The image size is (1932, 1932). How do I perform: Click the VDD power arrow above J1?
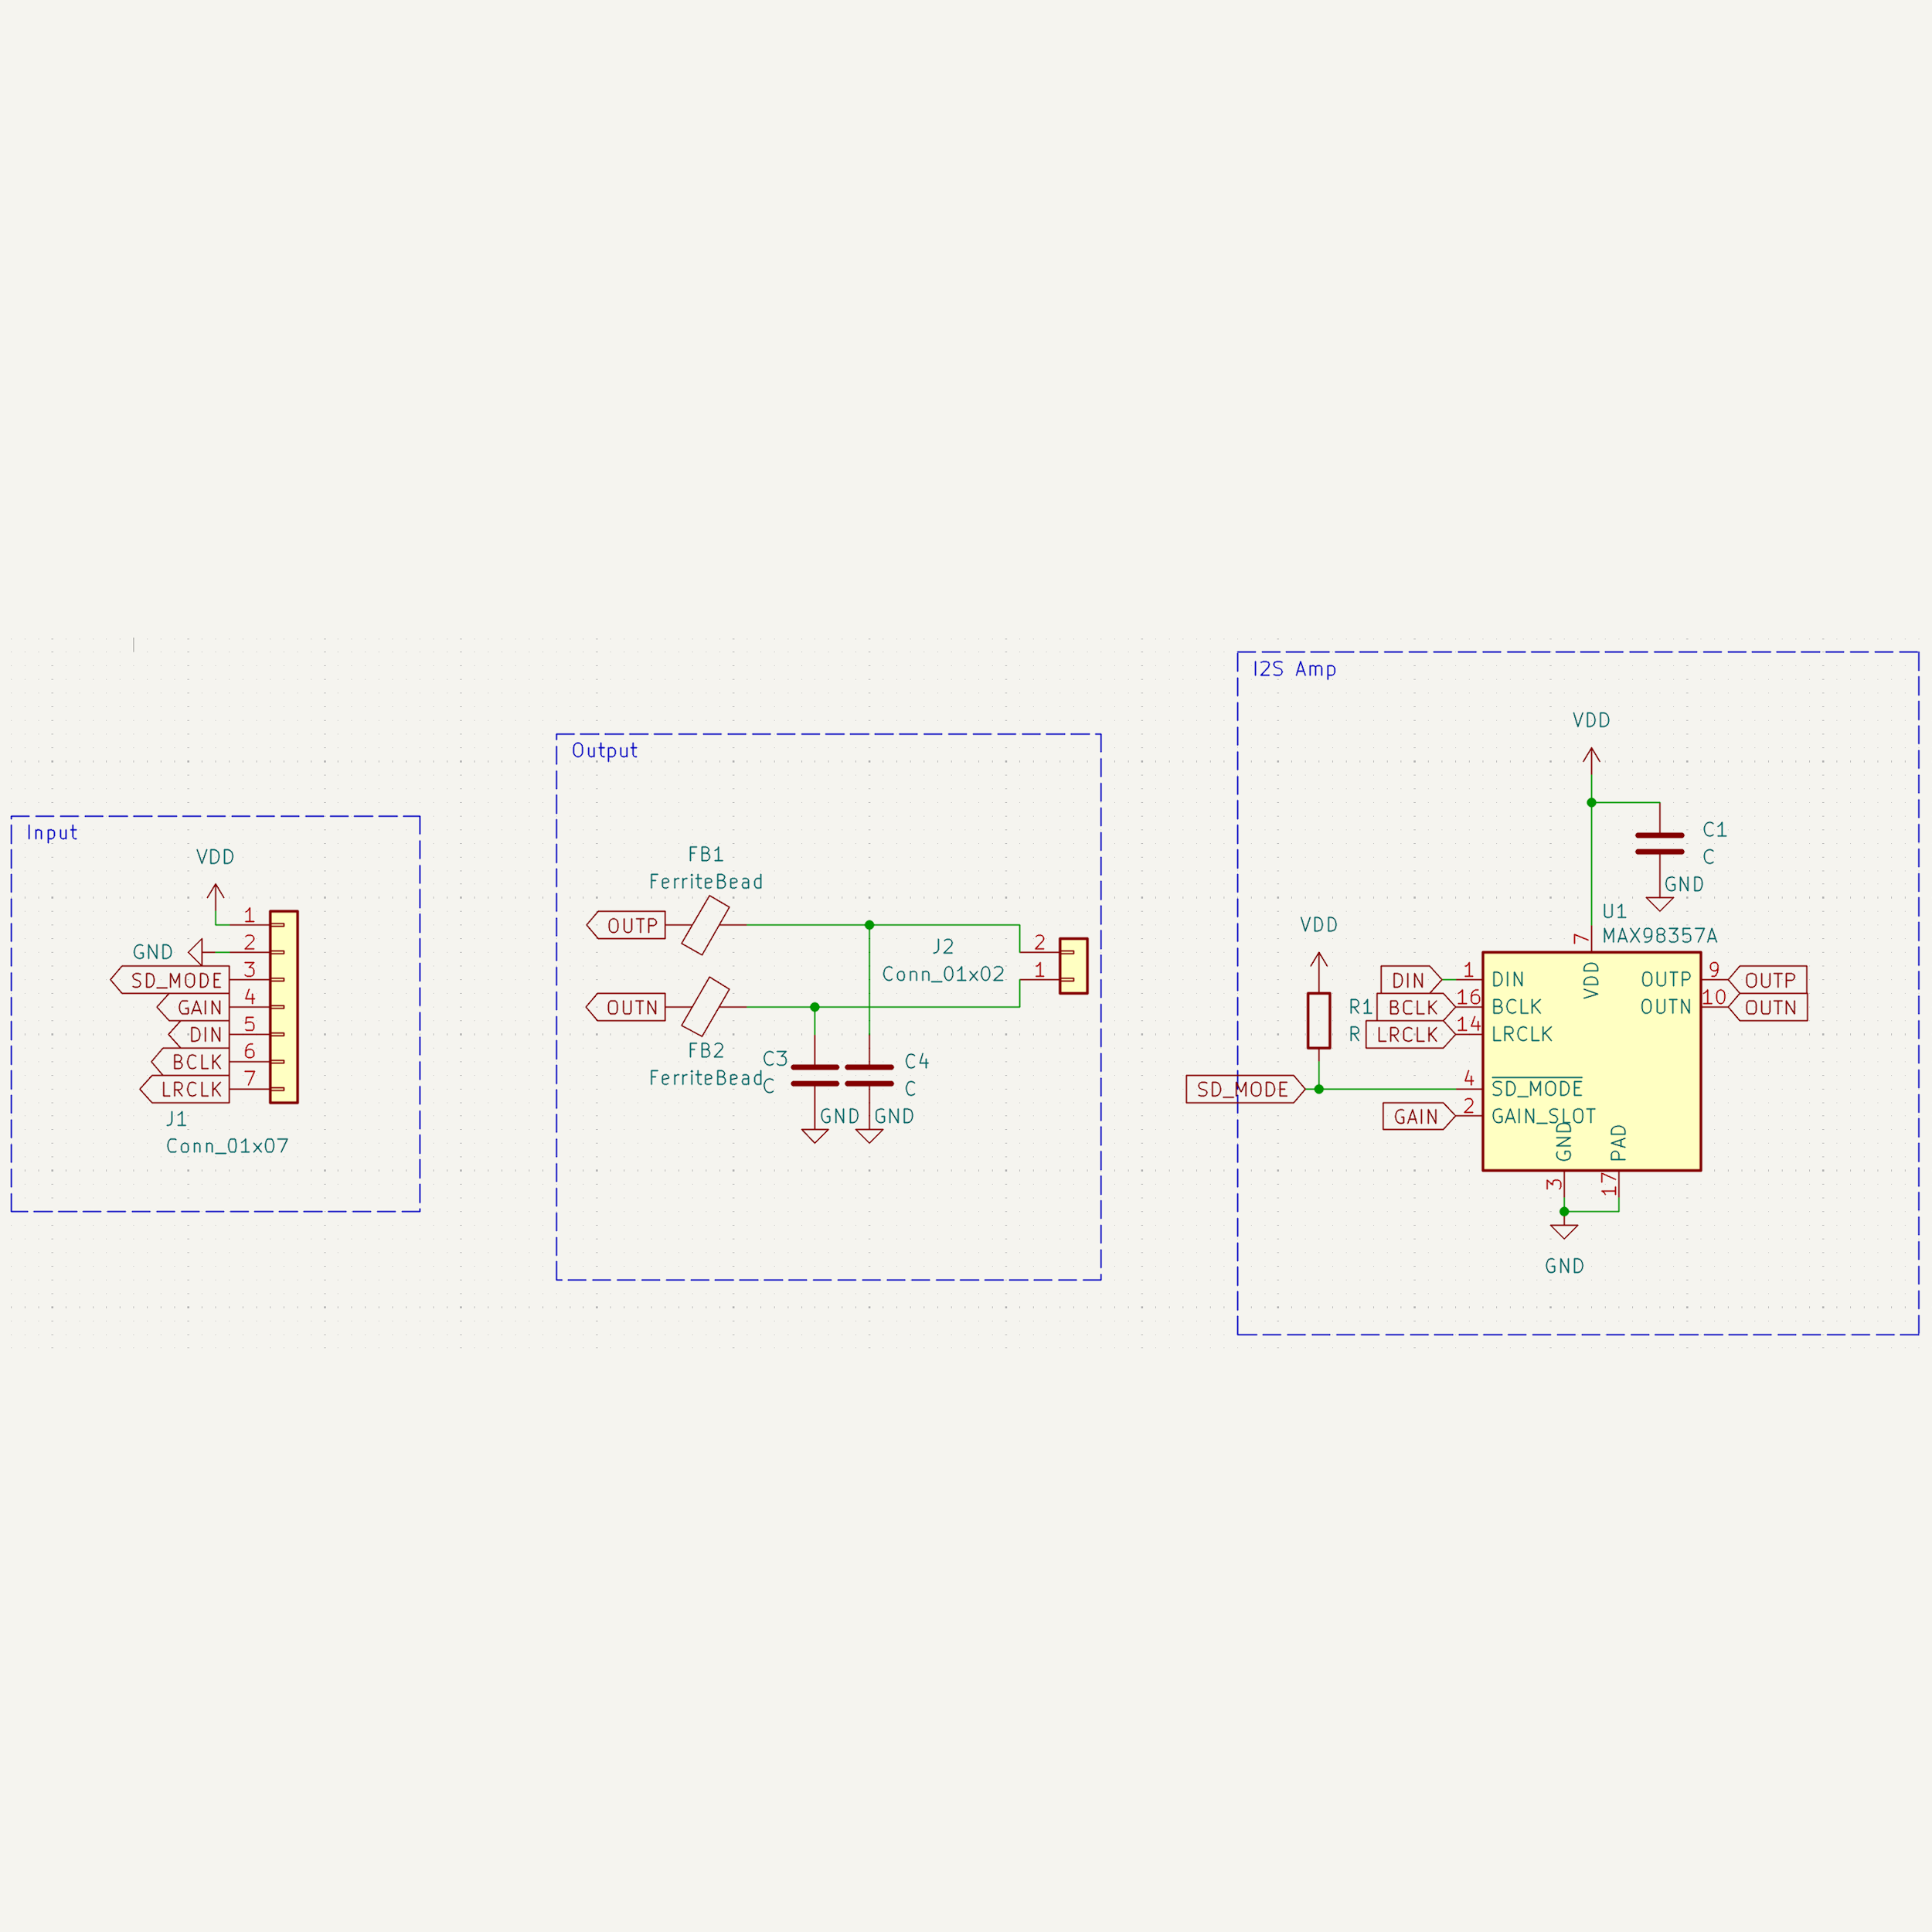coord(215,897)
